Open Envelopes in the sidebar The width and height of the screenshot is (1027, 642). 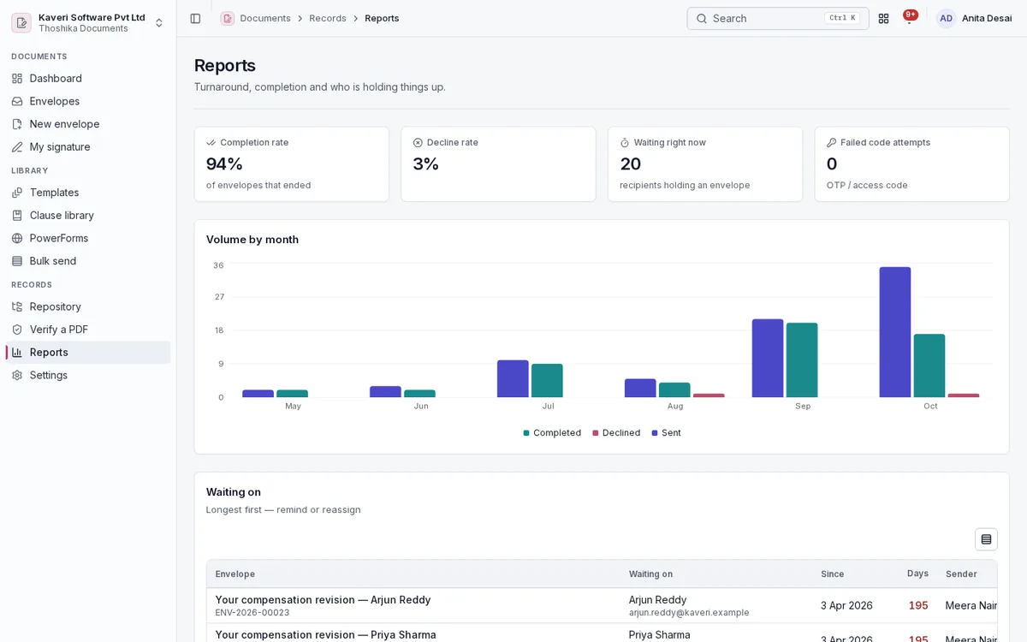(x=87, y=101)
